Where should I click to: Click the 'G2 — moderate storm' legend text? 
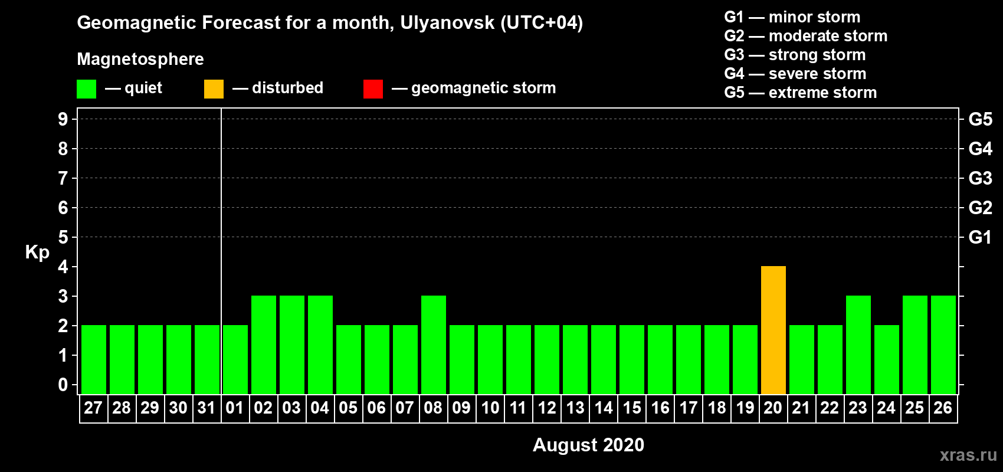coord(806,36)
